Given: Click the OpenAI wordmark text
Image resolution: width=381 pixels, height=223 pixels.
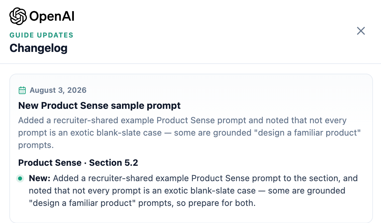Looking at the screenshot, I should (x=52, y=16).
